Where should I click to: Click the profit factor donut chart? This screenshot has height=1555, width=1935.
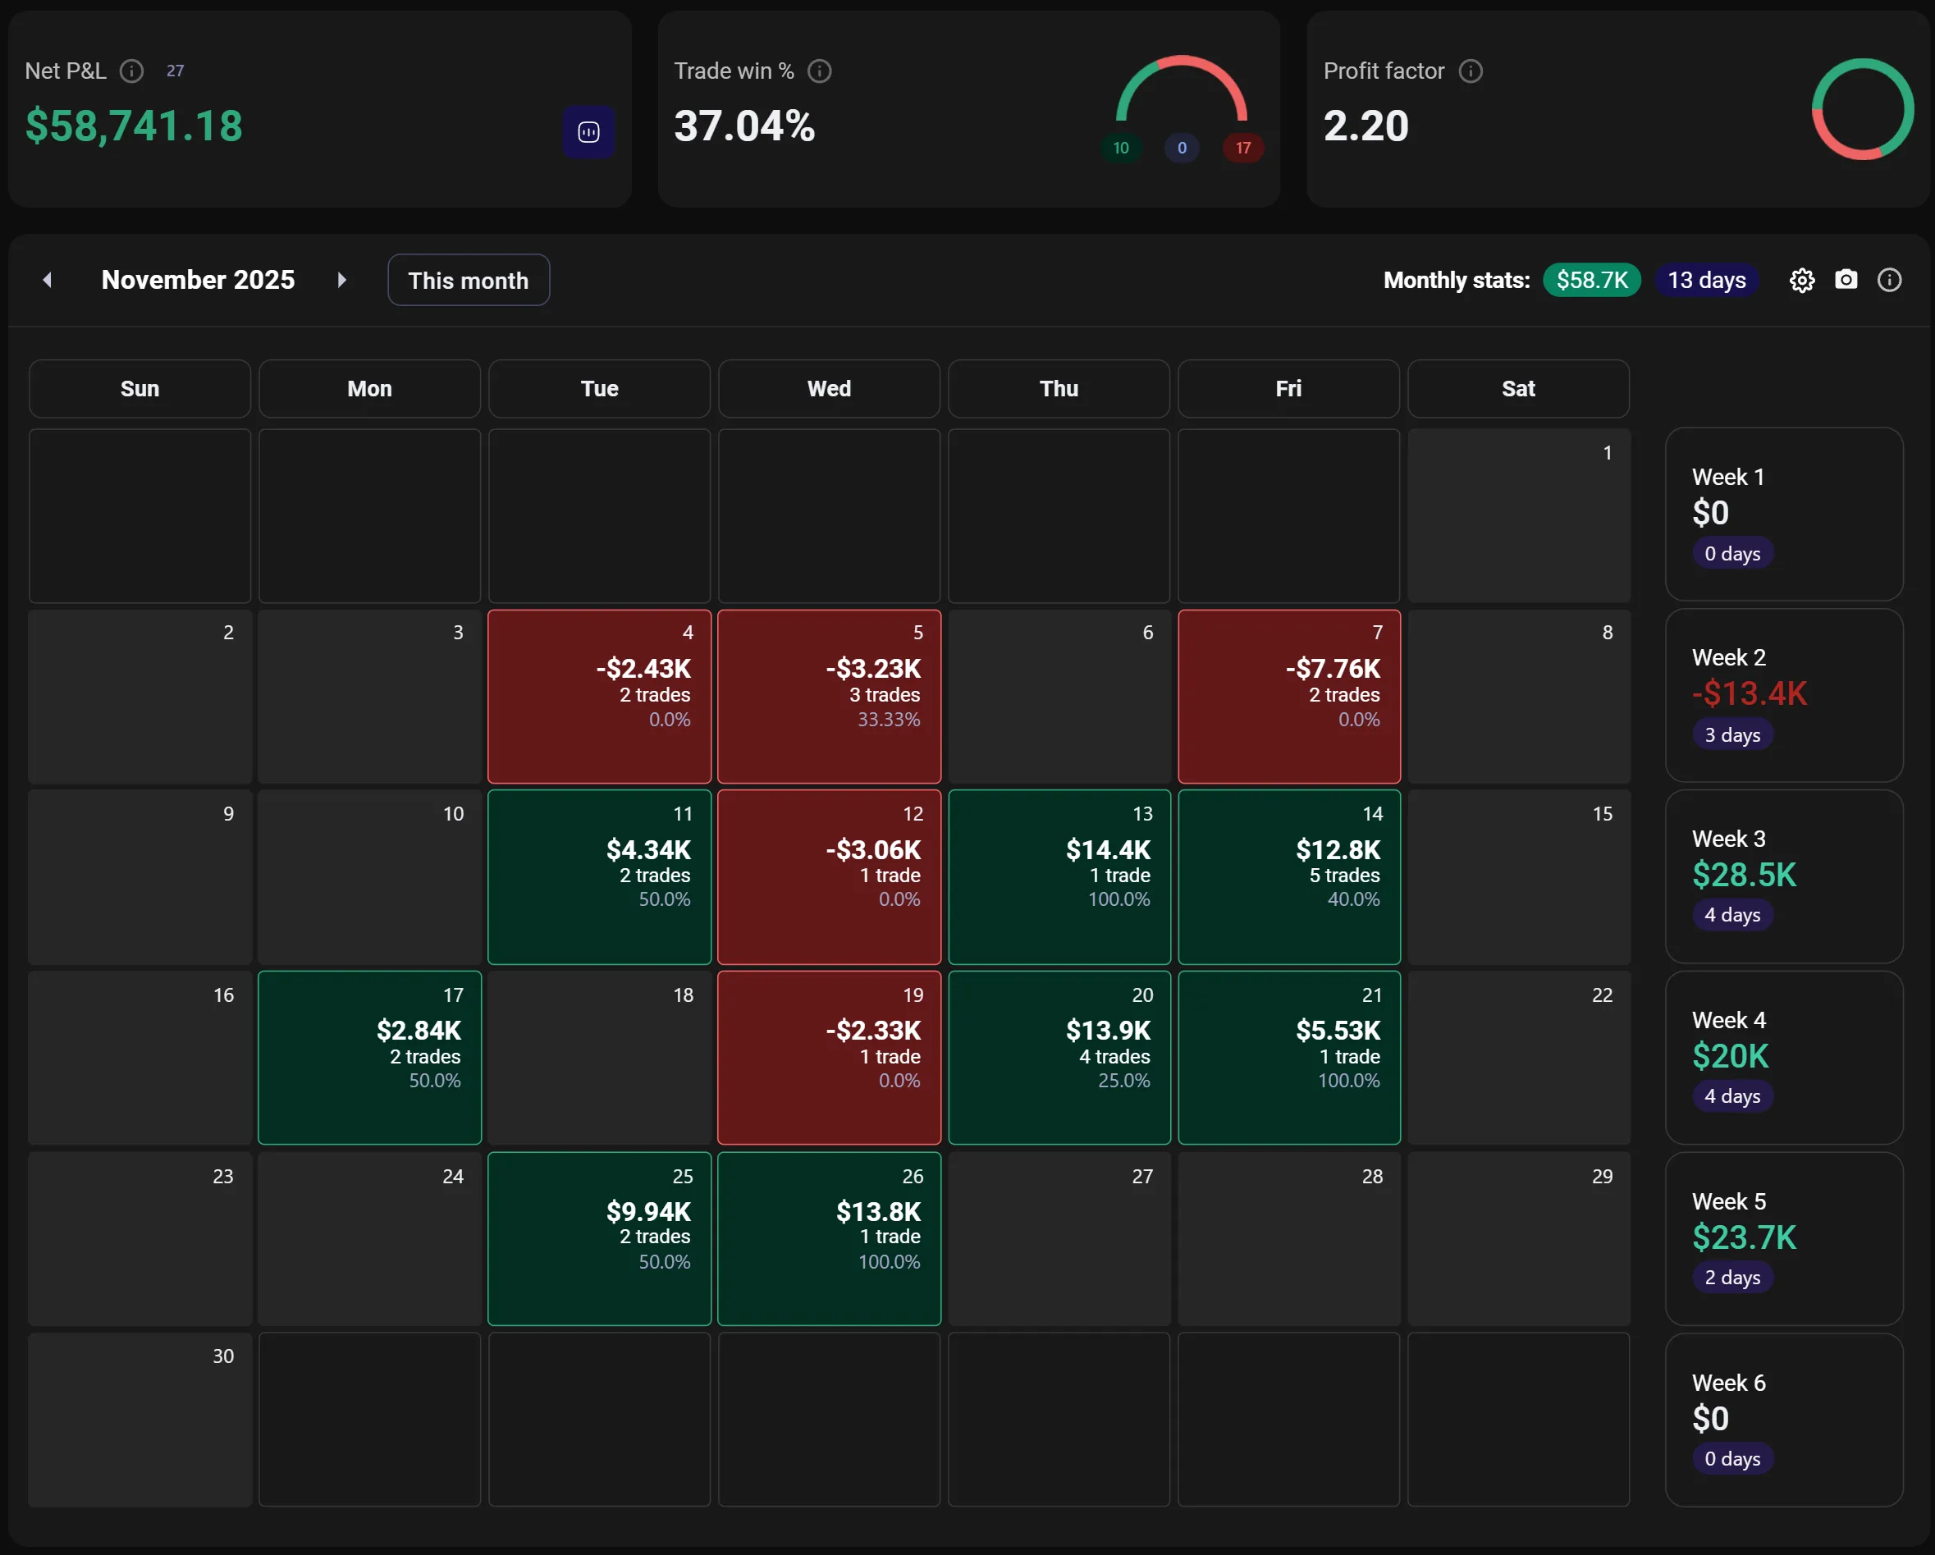pos(1862,109)
